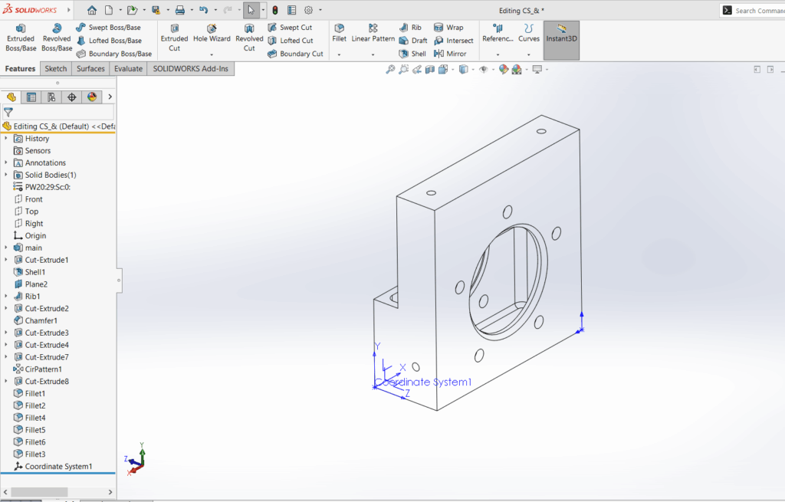Switch to the Sketch tab
Screen dimensions: 785x502
pos(56,68)
